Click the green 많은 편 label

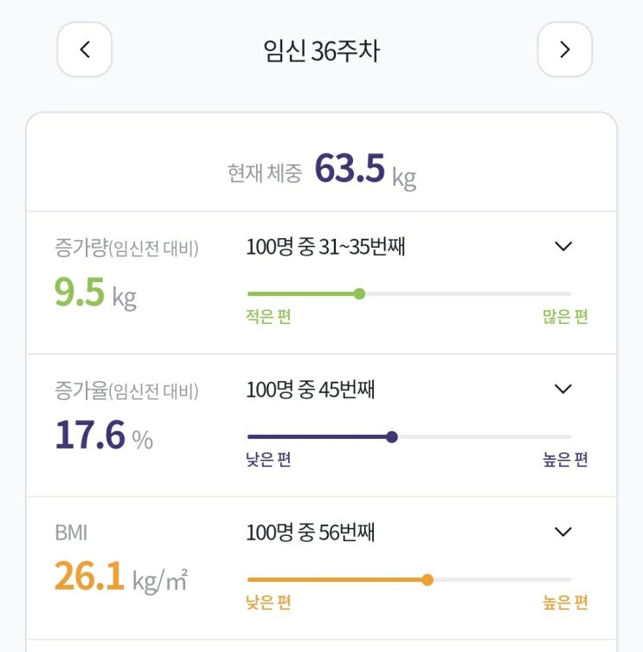pyautogui.click(x=565, y=316)
